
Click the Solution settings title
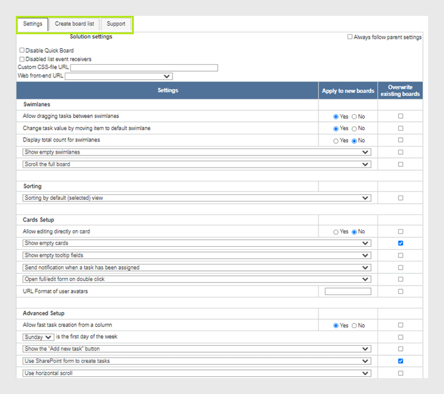[91, 37]
